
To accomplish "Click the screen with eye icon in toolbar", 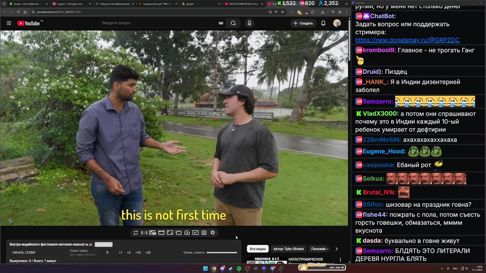I will [x=153, y=233].
